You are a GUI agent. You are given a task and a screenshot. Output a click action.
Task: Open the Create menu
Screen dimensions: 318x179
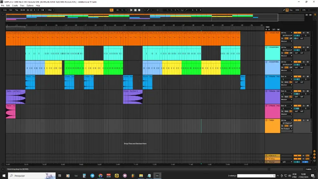tap(15, 6)
